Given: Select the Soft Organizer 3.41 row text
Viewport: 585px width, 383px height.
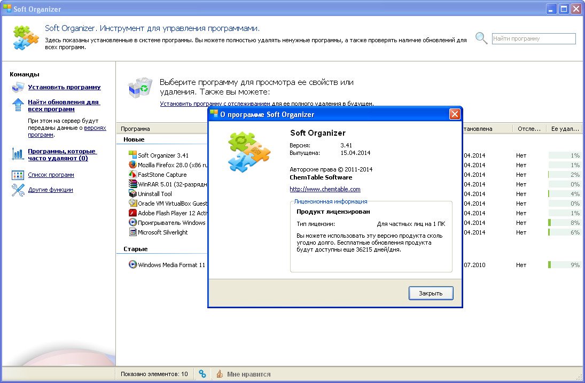Looking at the screenshot, I should [x=163, y=155].
